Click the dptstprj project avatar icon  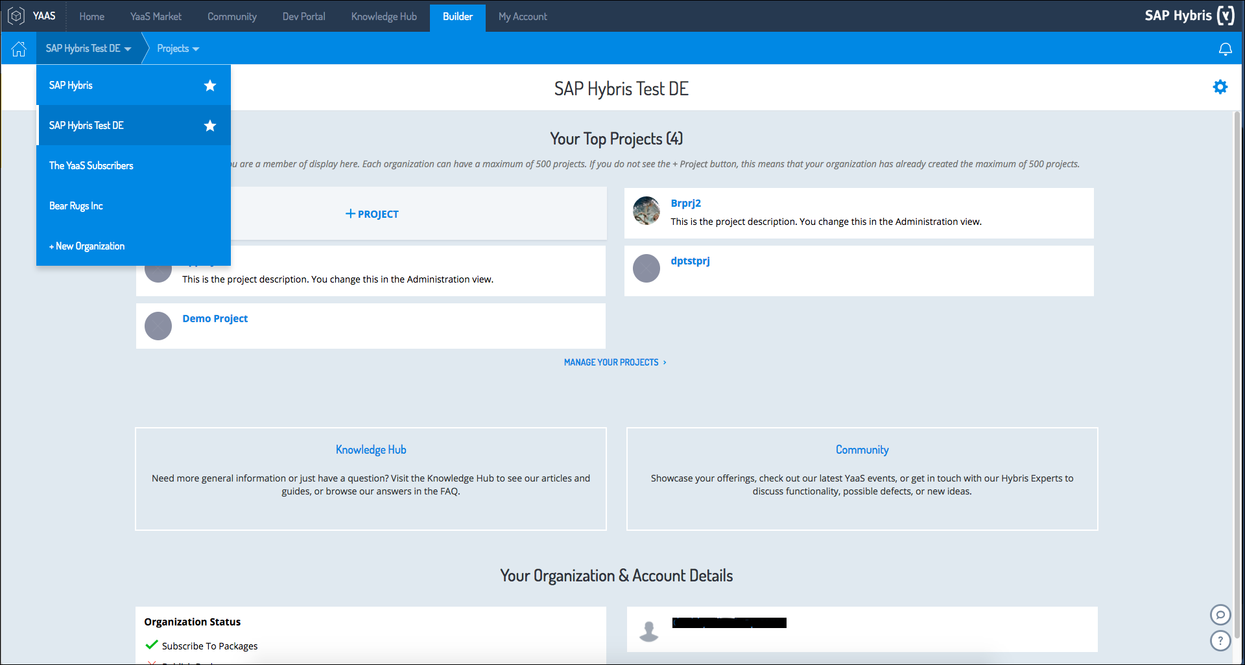(646, 268)
